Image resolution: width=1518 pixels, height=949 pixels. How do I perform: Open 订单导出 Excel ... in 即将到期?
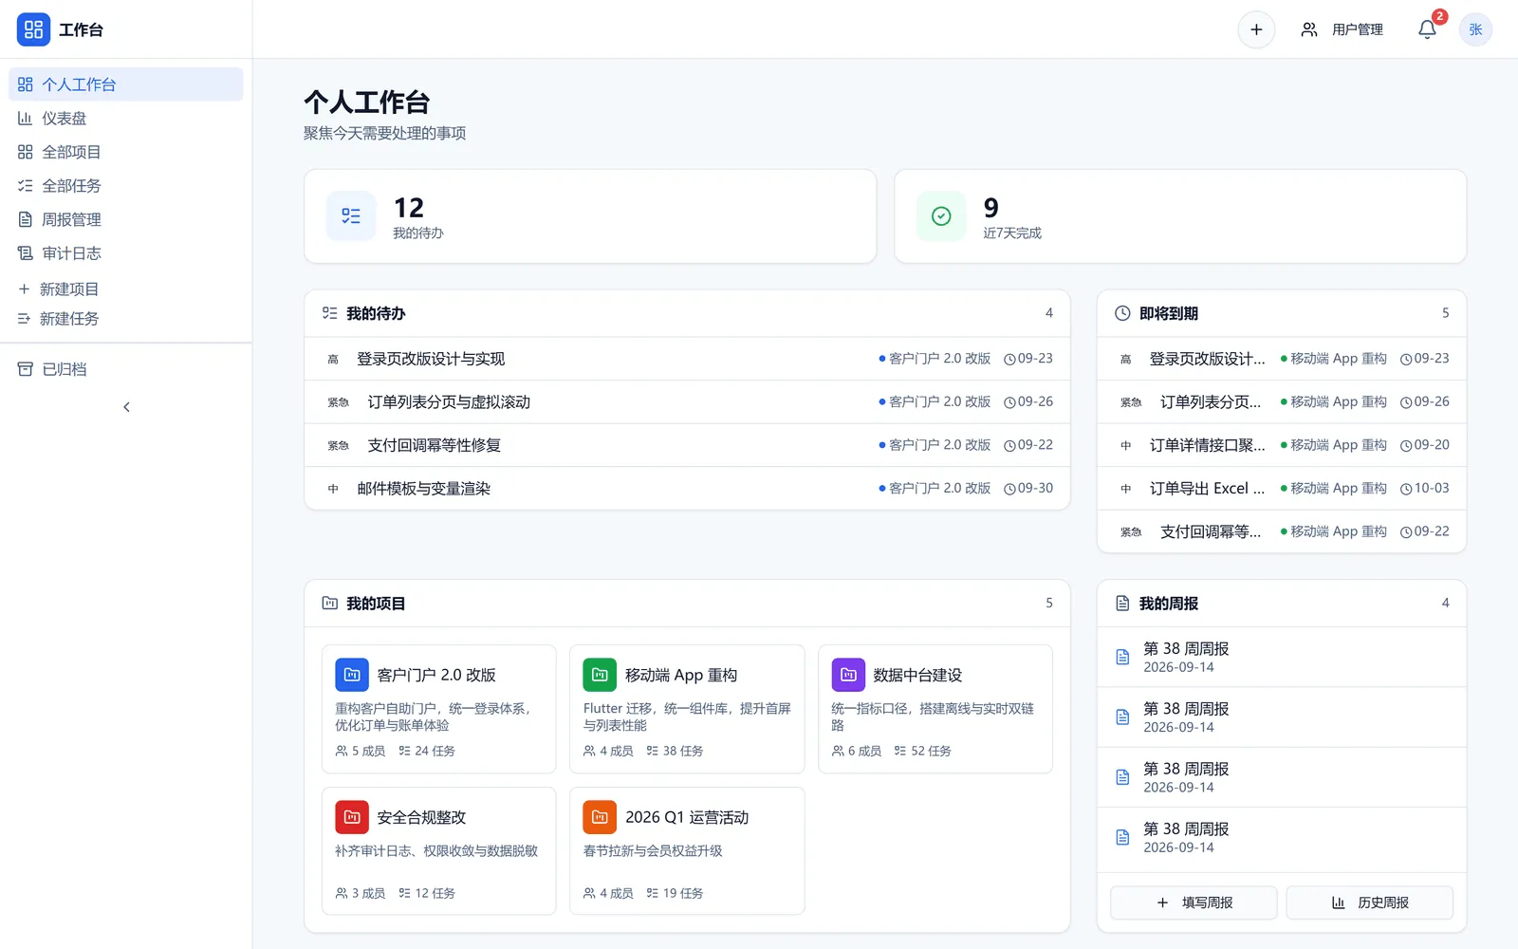(x=1282, y=489)
